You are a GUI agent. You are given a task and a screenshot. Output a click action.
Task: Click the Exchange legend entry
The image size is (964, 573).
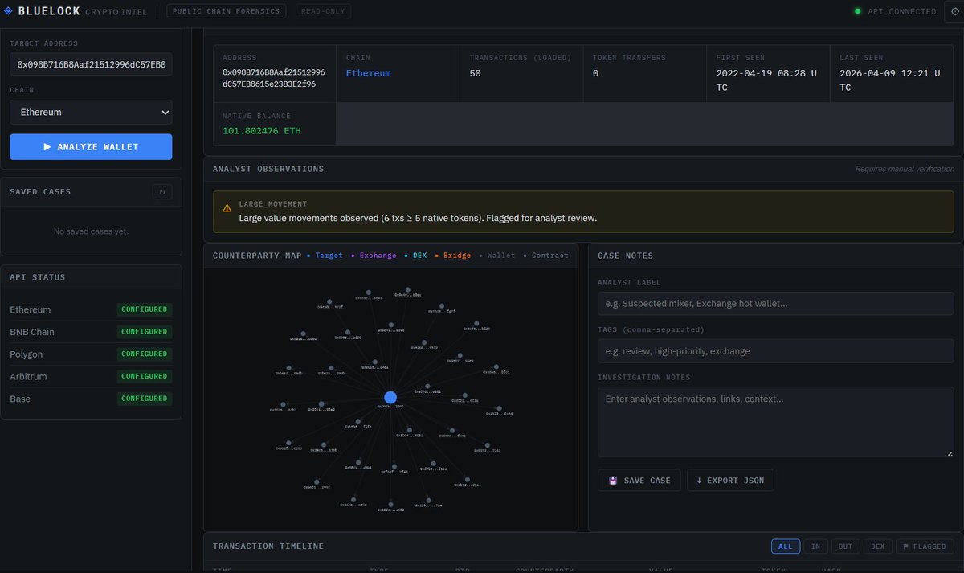pyautogui.click(x=374, y=256)
